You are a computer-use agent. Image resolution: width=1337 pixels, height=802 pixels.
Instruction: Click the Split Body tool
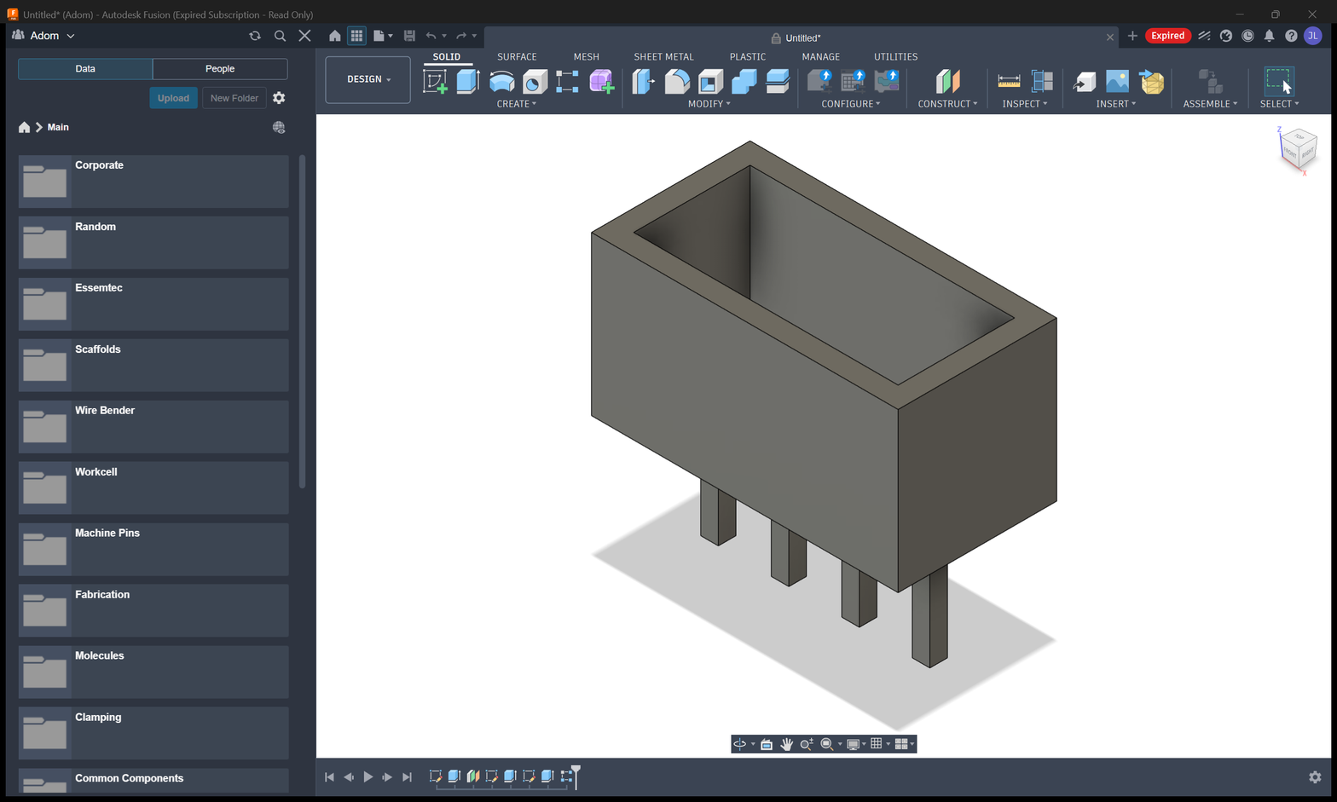click(x=777, y=82)
